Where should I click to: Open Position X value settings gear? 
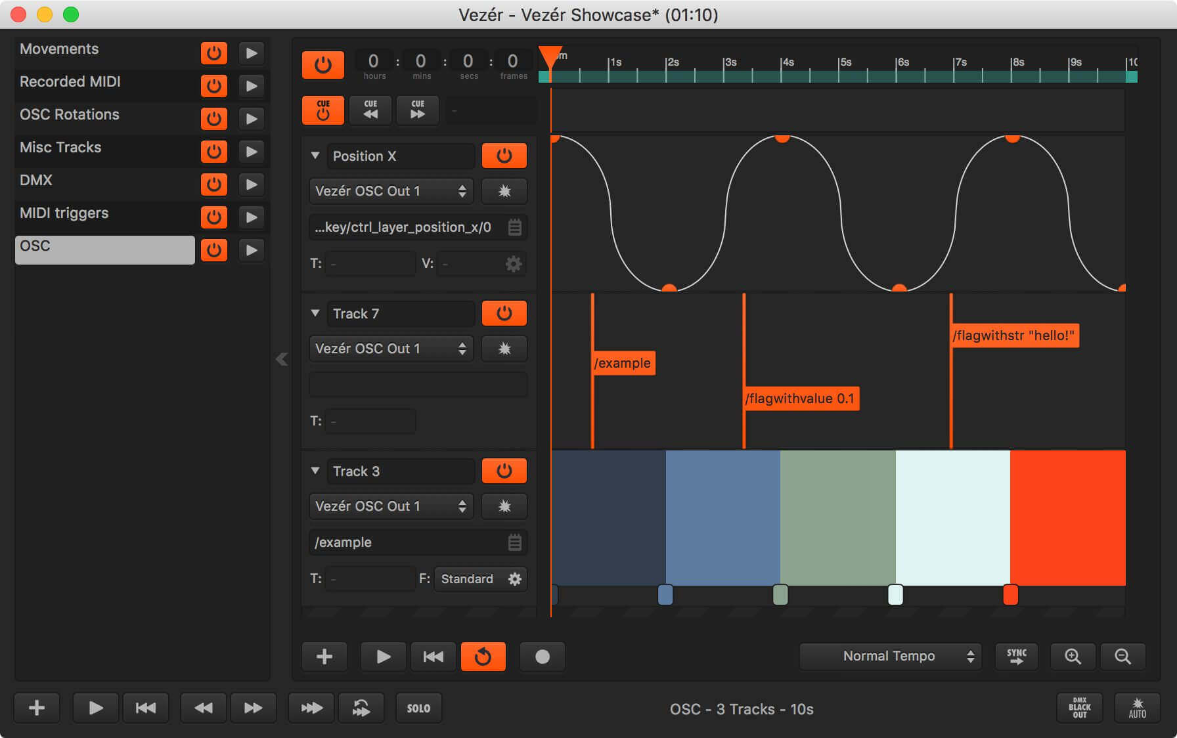pyautogui.click(x=514, y=263)
